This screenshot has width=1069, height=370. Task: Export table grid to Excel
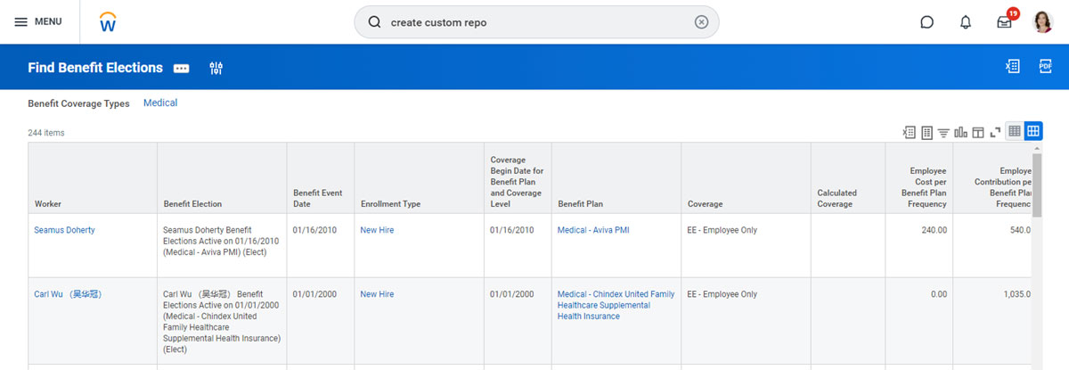(910, 132)
